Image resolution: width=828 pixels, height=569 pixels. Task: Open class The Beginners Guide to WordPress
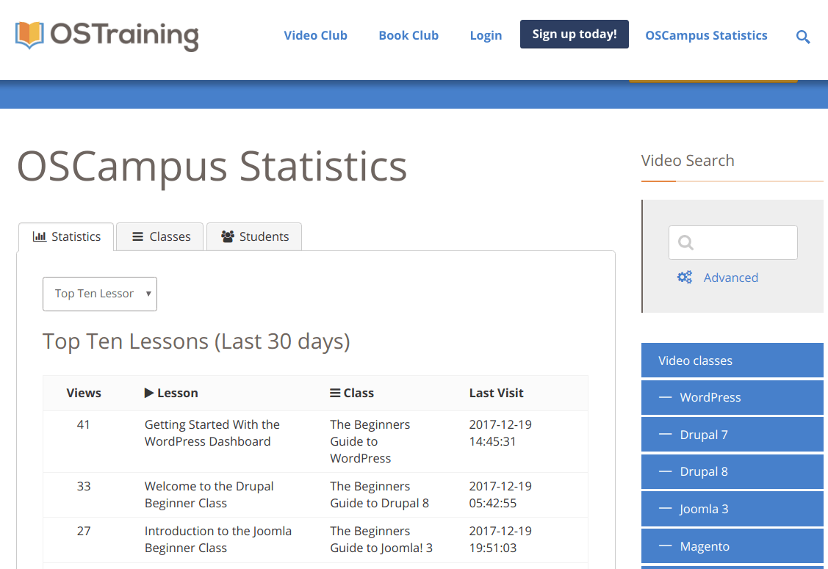click(x=370, y=441)
